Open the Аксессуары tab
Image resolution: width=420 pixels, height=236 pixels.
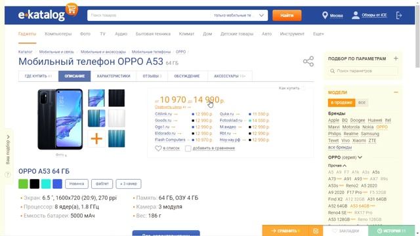[x=230, y=76]
